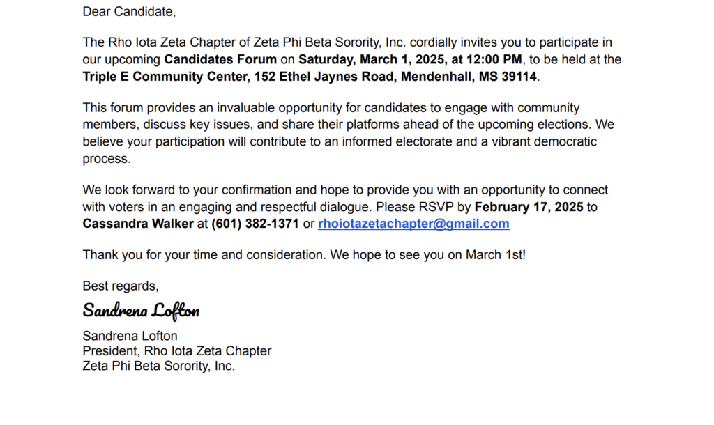The image size is (714, 425).
Task: Click the bold name 'Cassandra Walker'
Action: [138, 224]
